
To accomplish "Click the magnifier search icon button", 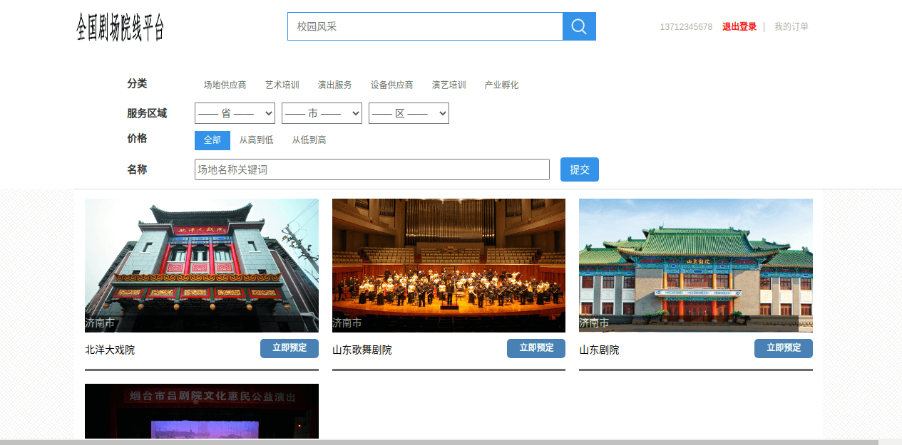I will [x=579, y=26].
